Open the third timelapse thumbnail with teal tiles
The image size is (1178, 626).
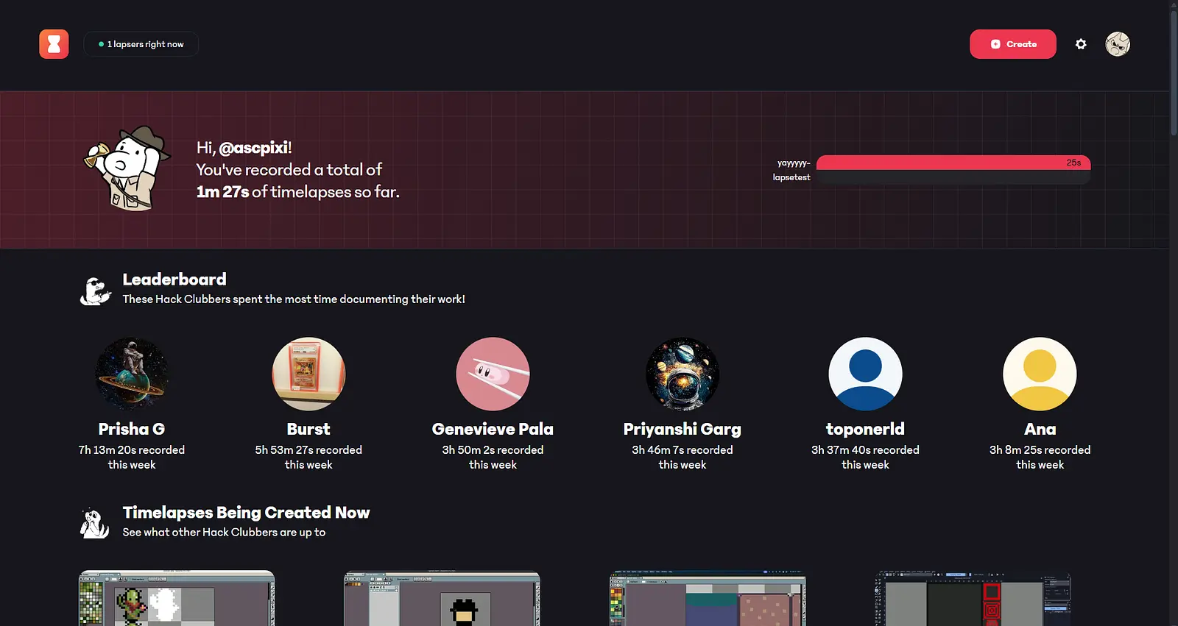tap(708, 599)
